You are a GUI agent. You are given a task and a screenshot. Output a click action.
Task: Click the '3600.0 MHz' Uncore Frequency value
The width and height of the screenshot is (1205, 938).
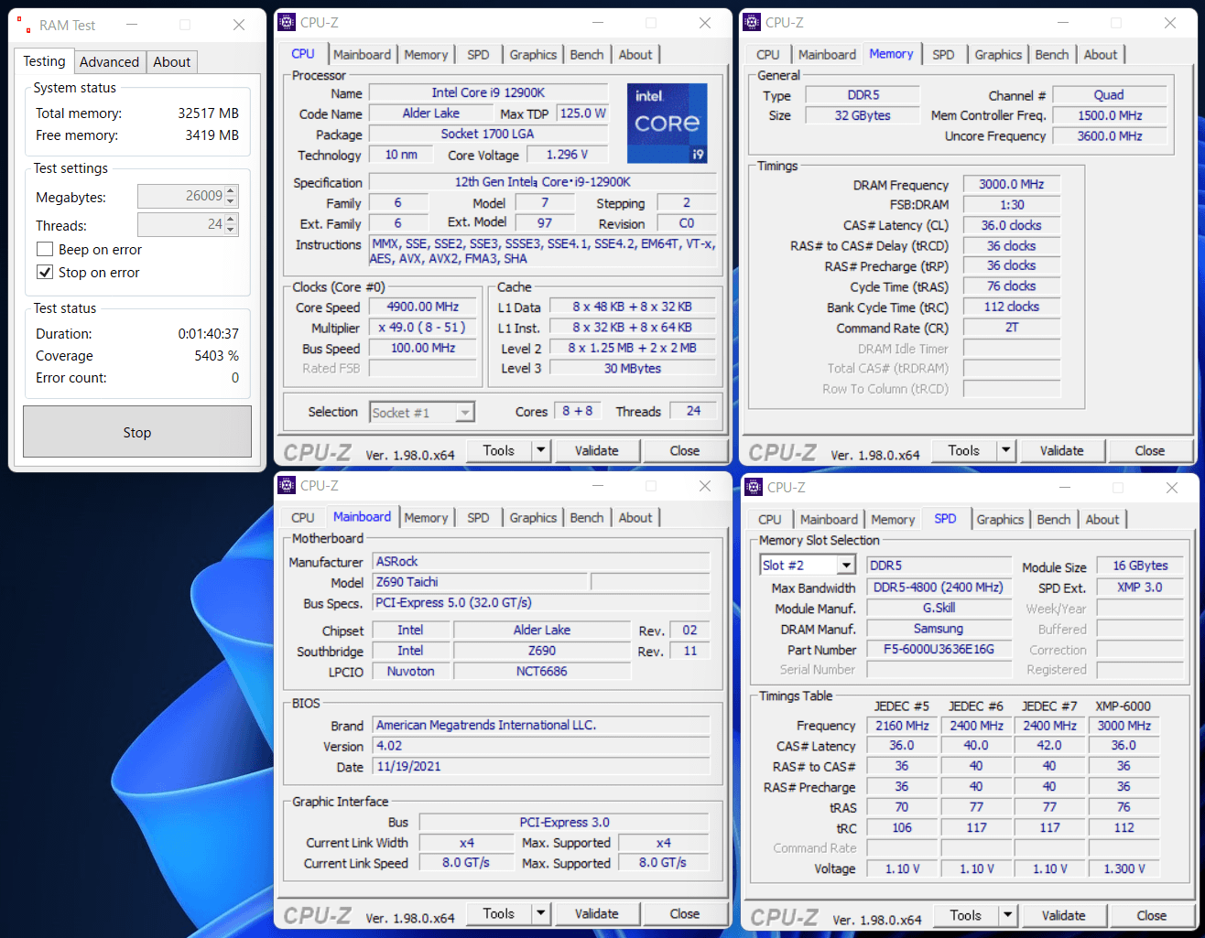click(x=1109, y=135)
